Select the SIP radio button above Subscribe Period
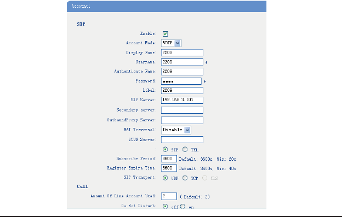Image resolution: width=342 pixels, height=217 pixels. 165,149
